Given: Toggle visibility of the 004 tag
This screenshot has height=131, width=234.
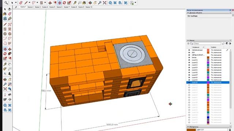Looking at the screenshot, I should (189, 52).
